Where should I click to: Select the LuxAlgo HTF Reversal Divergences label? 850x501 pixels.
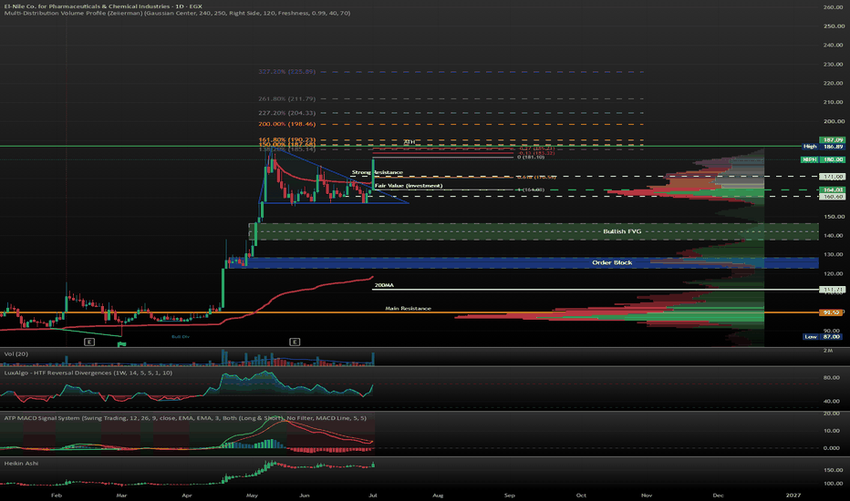click(88, 373)
